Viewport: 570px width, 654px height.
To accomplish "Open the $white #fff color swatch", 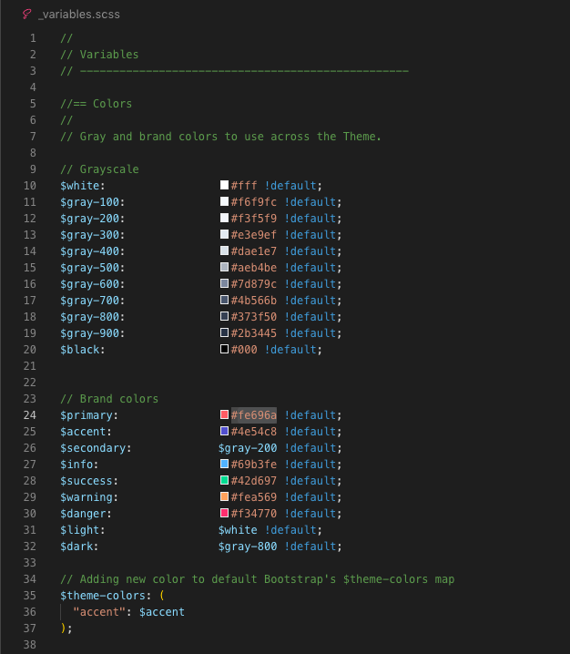I will pyautogui.click(x=224, y=186).
